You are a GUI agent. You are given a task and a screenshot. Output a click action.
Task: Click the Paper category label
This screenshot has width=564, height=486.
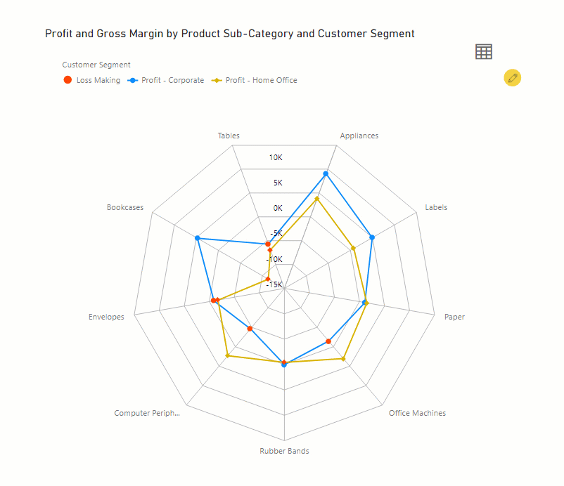[454, 317]
